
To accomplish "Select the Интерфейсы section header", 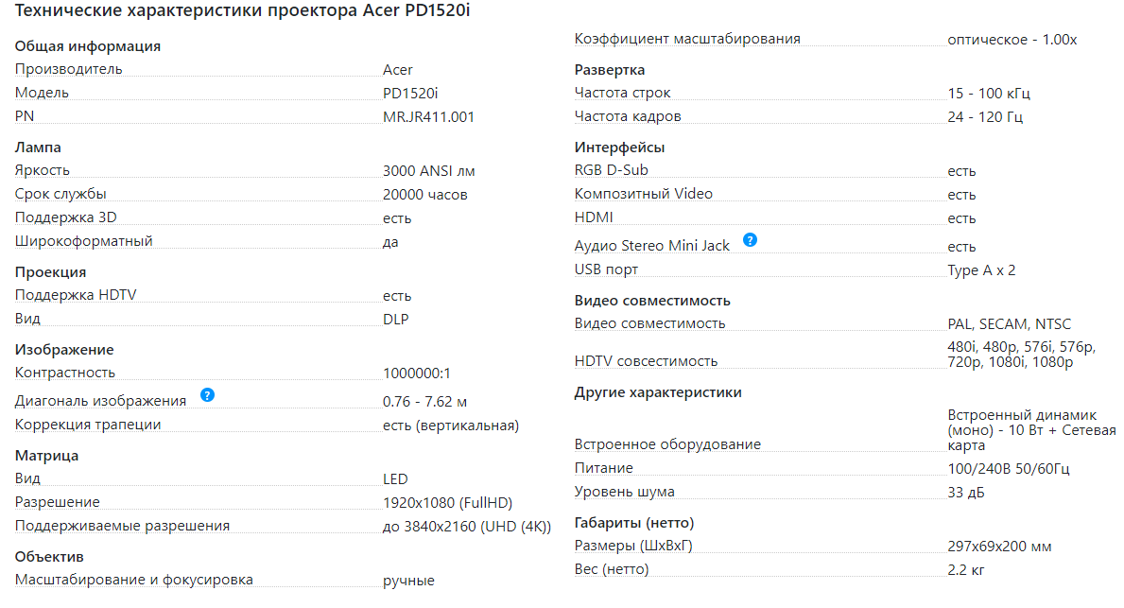I will (x=619, y=148).
